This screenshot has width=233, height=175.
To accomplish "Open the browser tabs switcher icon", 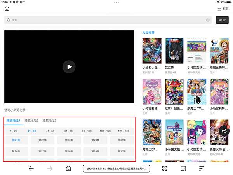I will pos(183,168).
